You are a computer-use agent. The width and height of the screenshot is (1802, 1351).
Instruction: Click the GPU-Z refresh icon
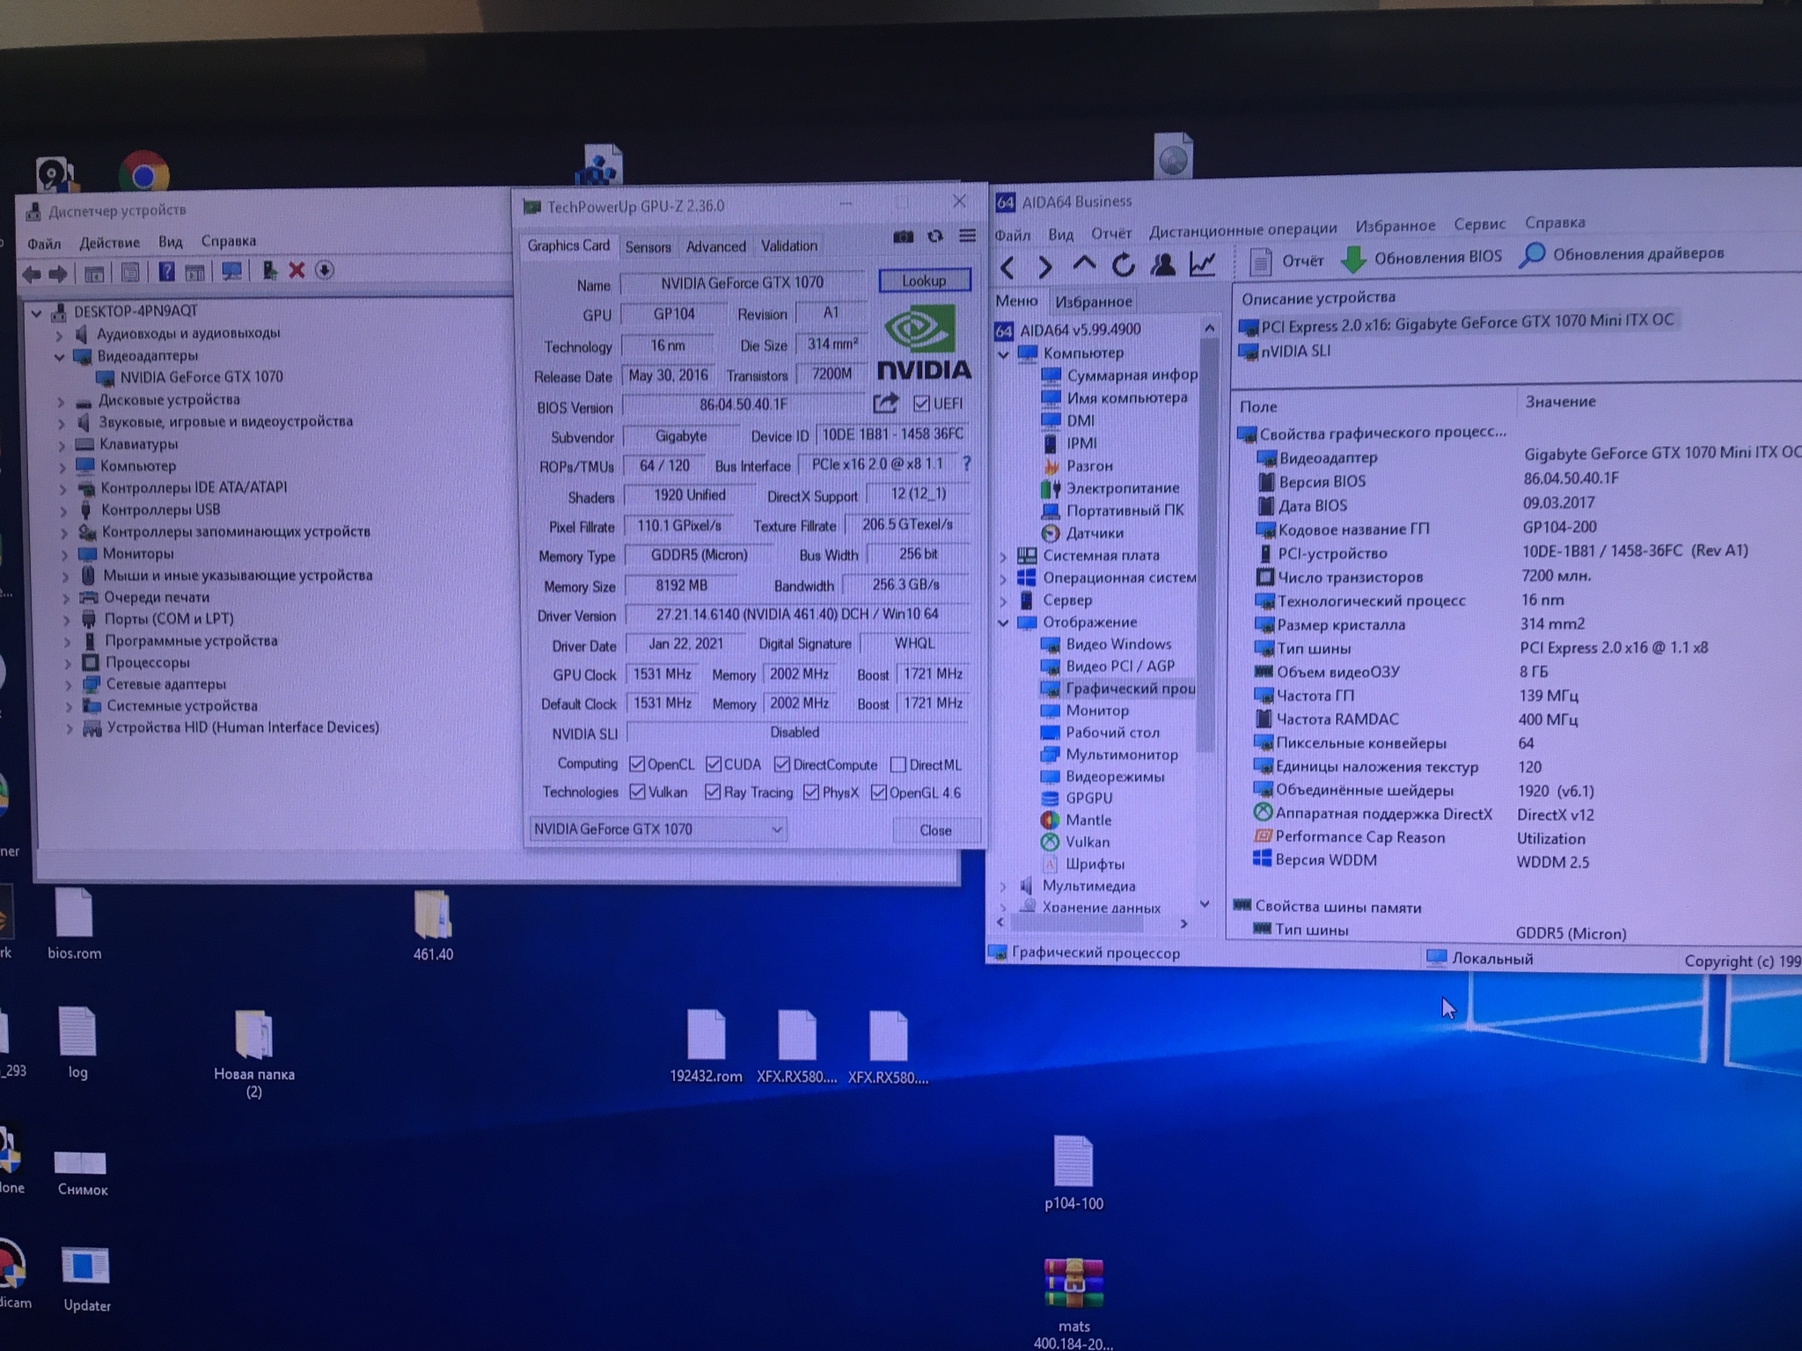(x=935, y=236)
